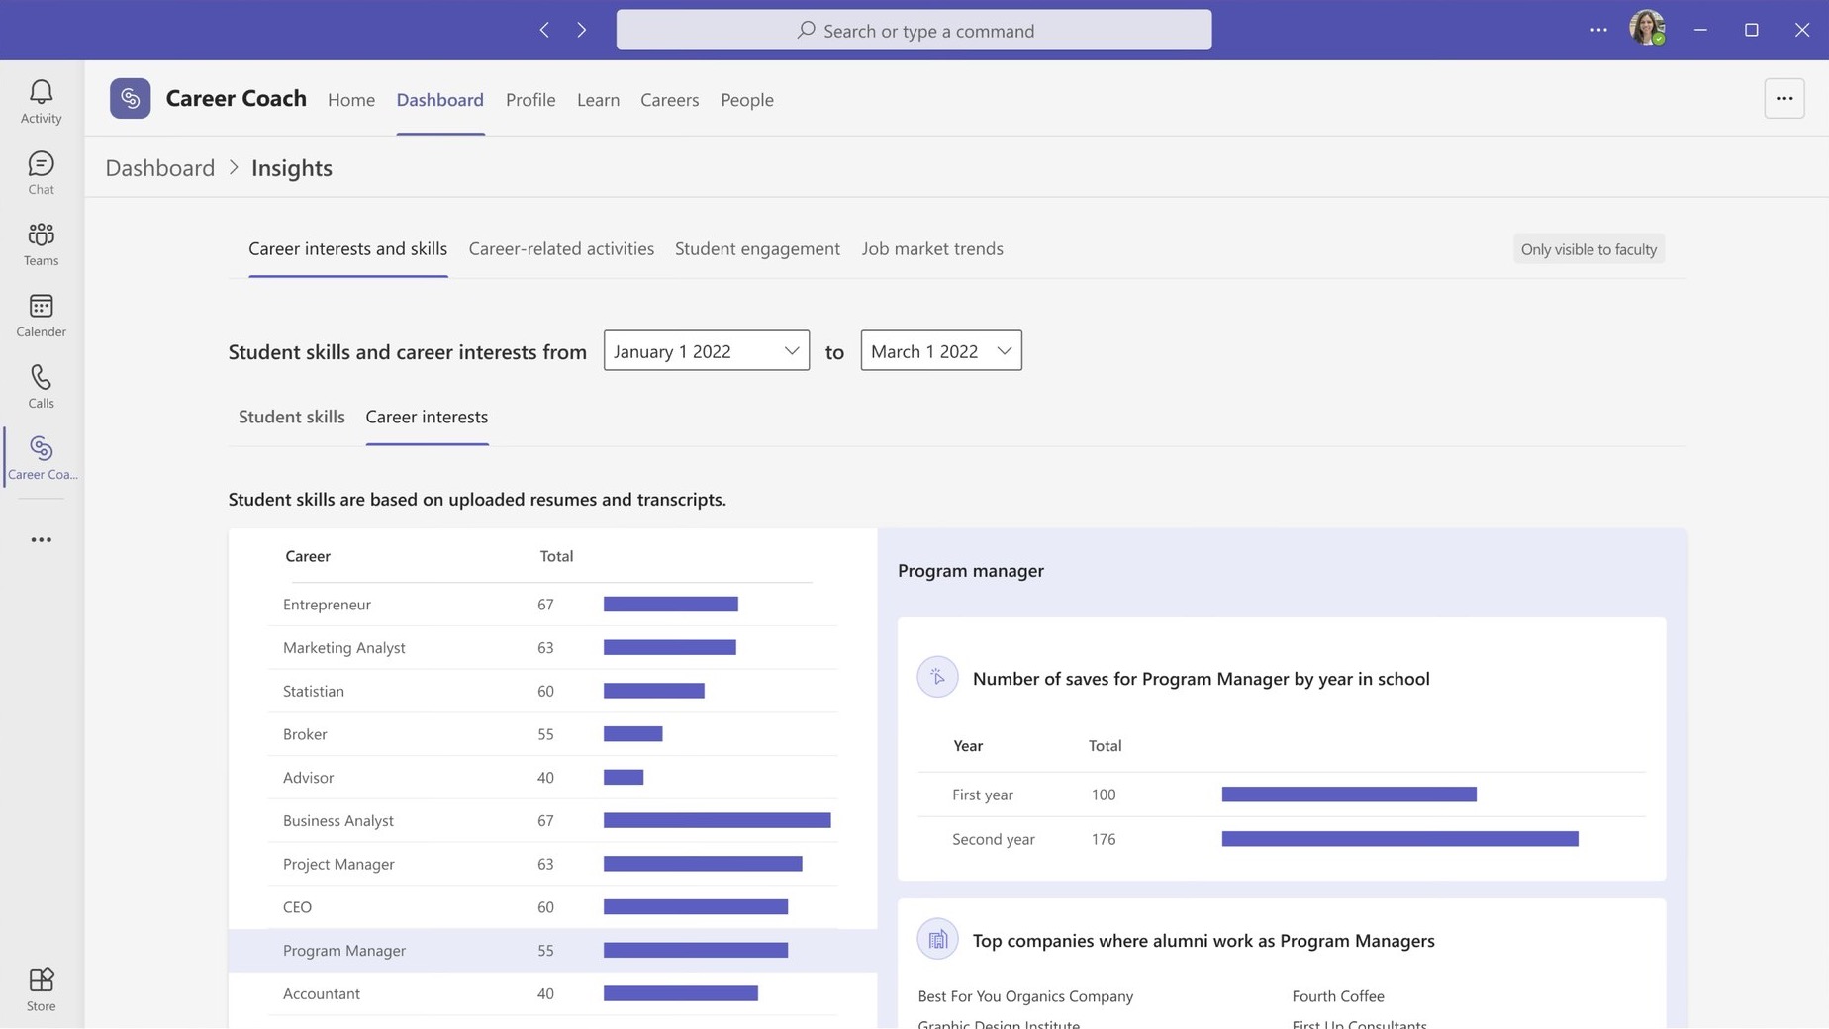Select the Career interests sub-tab
Screen dimensions: 1829x1029
pos(427,417)
